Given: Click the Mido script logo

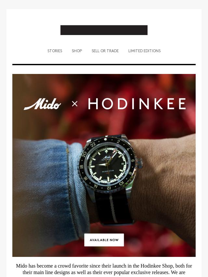Looking at the screenshot, I should pyautogui.click(x=43, y=104).
